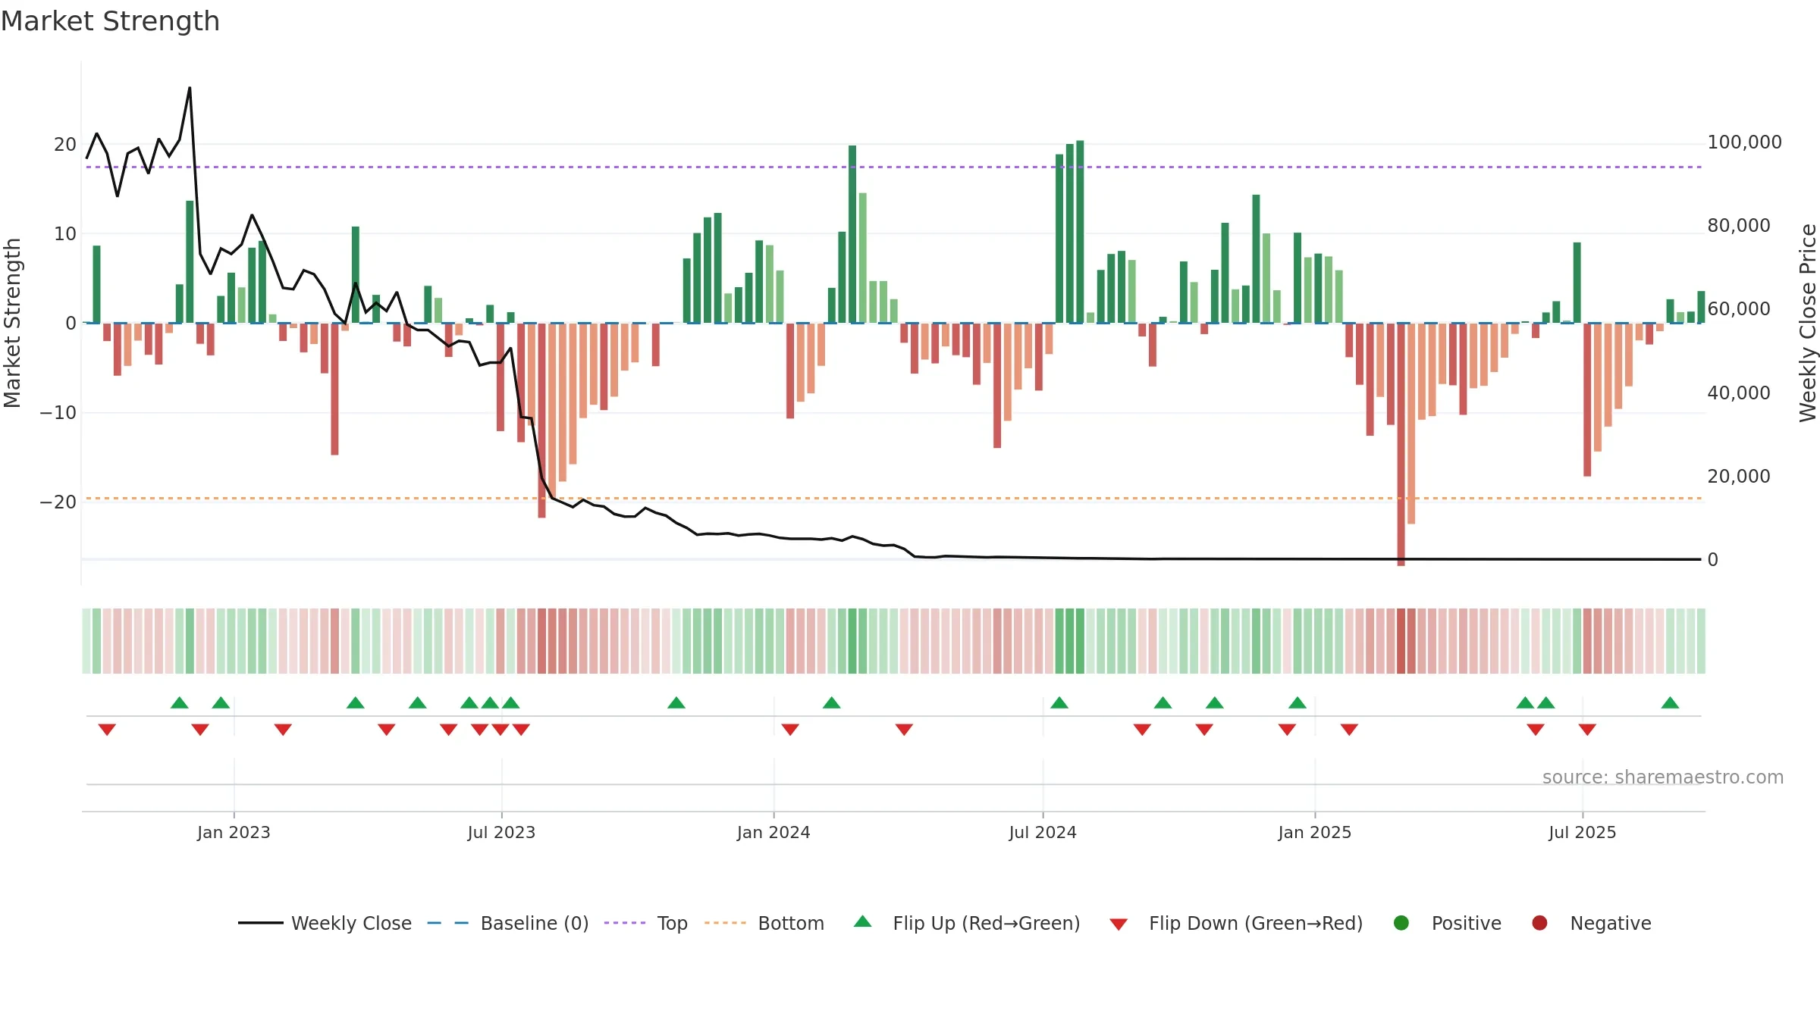Click the 20 left-axis tick label

click(65, 145)
